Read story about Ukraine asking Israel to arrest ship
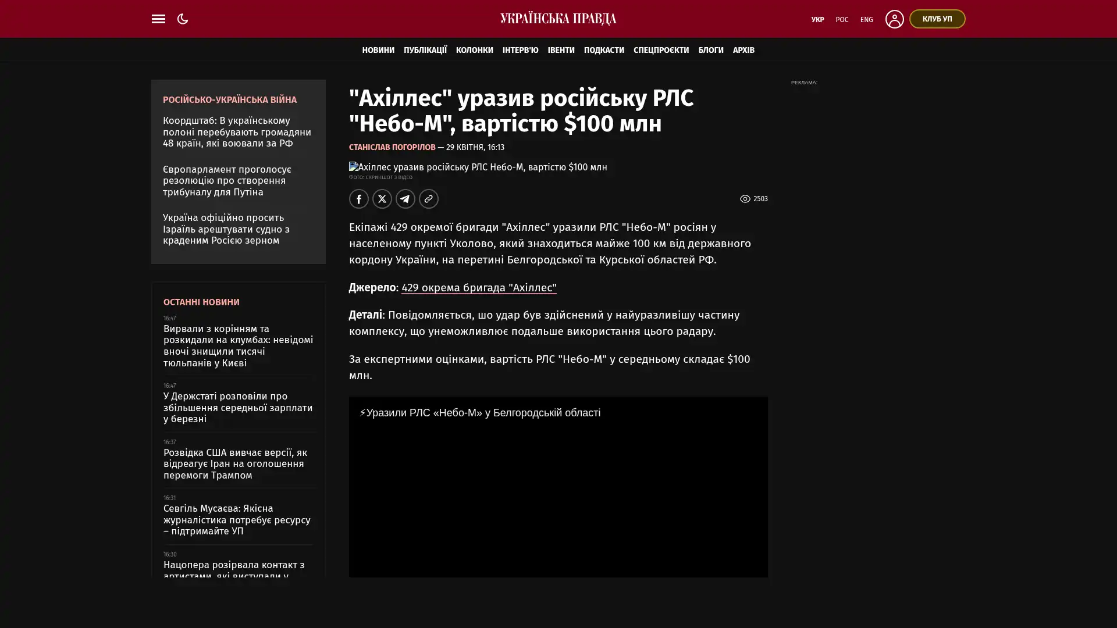 (x=226, y=229)
